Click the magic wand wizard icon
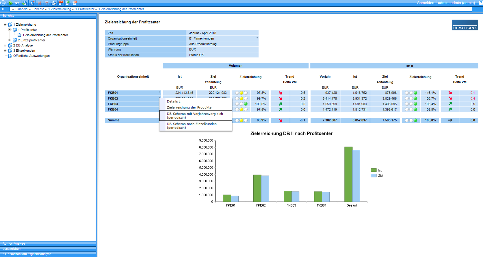The width and height of the screenshot is (483, 257). click(x=17, y=3)
